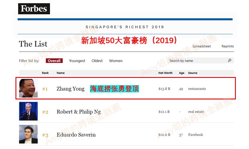Click the name Robert & Philip Ng
This screenshot has height=149, width=249.
(79, 112)
